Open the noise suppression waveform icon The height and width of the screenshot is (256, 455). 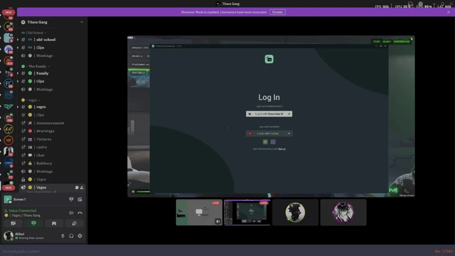tap(71, 213)
